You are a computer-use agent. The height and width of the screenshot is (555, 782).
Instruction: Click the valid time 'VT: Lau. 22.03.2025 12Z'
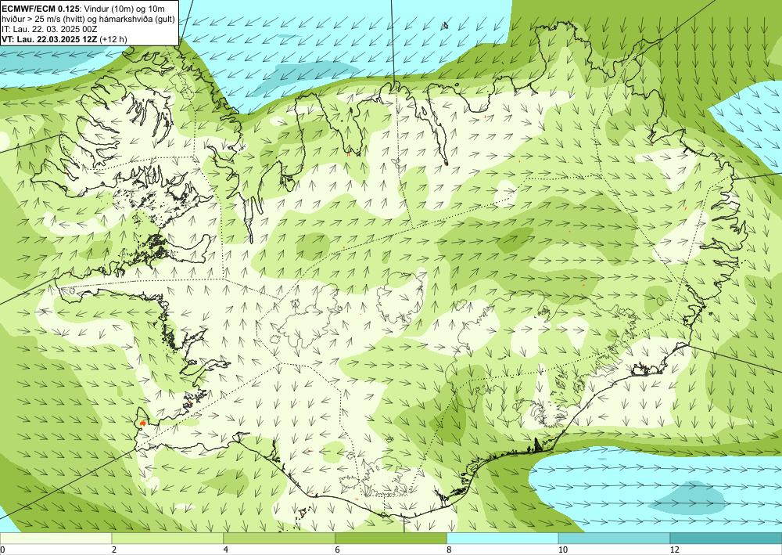pos(49,39)
